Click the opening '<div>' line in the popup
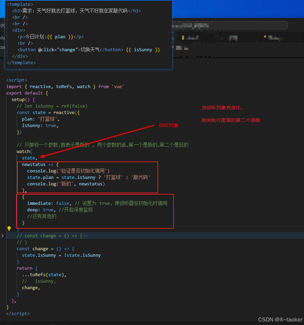This screenshot has width=304, height=325. coord(19,30)
